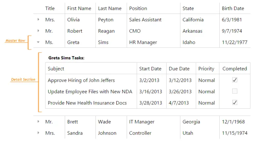Select the Georgia state cell
Screen dimensions: 253x141
[x=191, y=122]
